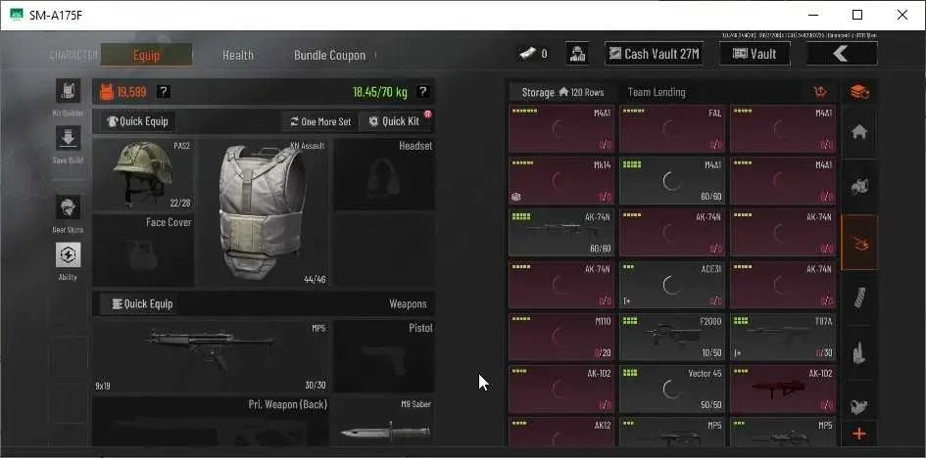Click the weight readout 18.45/70 kg

tap(380, 92)
